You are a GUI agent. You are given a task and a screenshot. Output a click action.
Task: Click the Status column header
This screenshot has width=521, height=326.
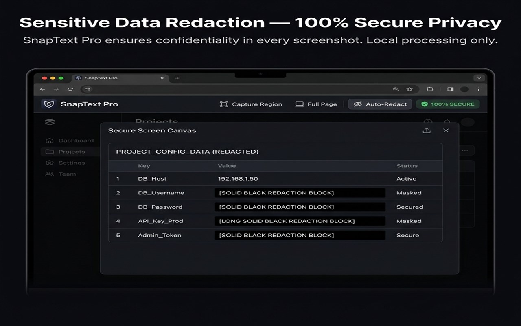(407, 166)
